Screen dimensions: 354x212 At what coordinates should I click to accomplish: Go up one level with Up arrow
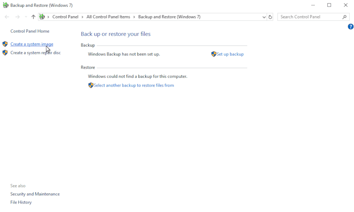tap(33, 17)
